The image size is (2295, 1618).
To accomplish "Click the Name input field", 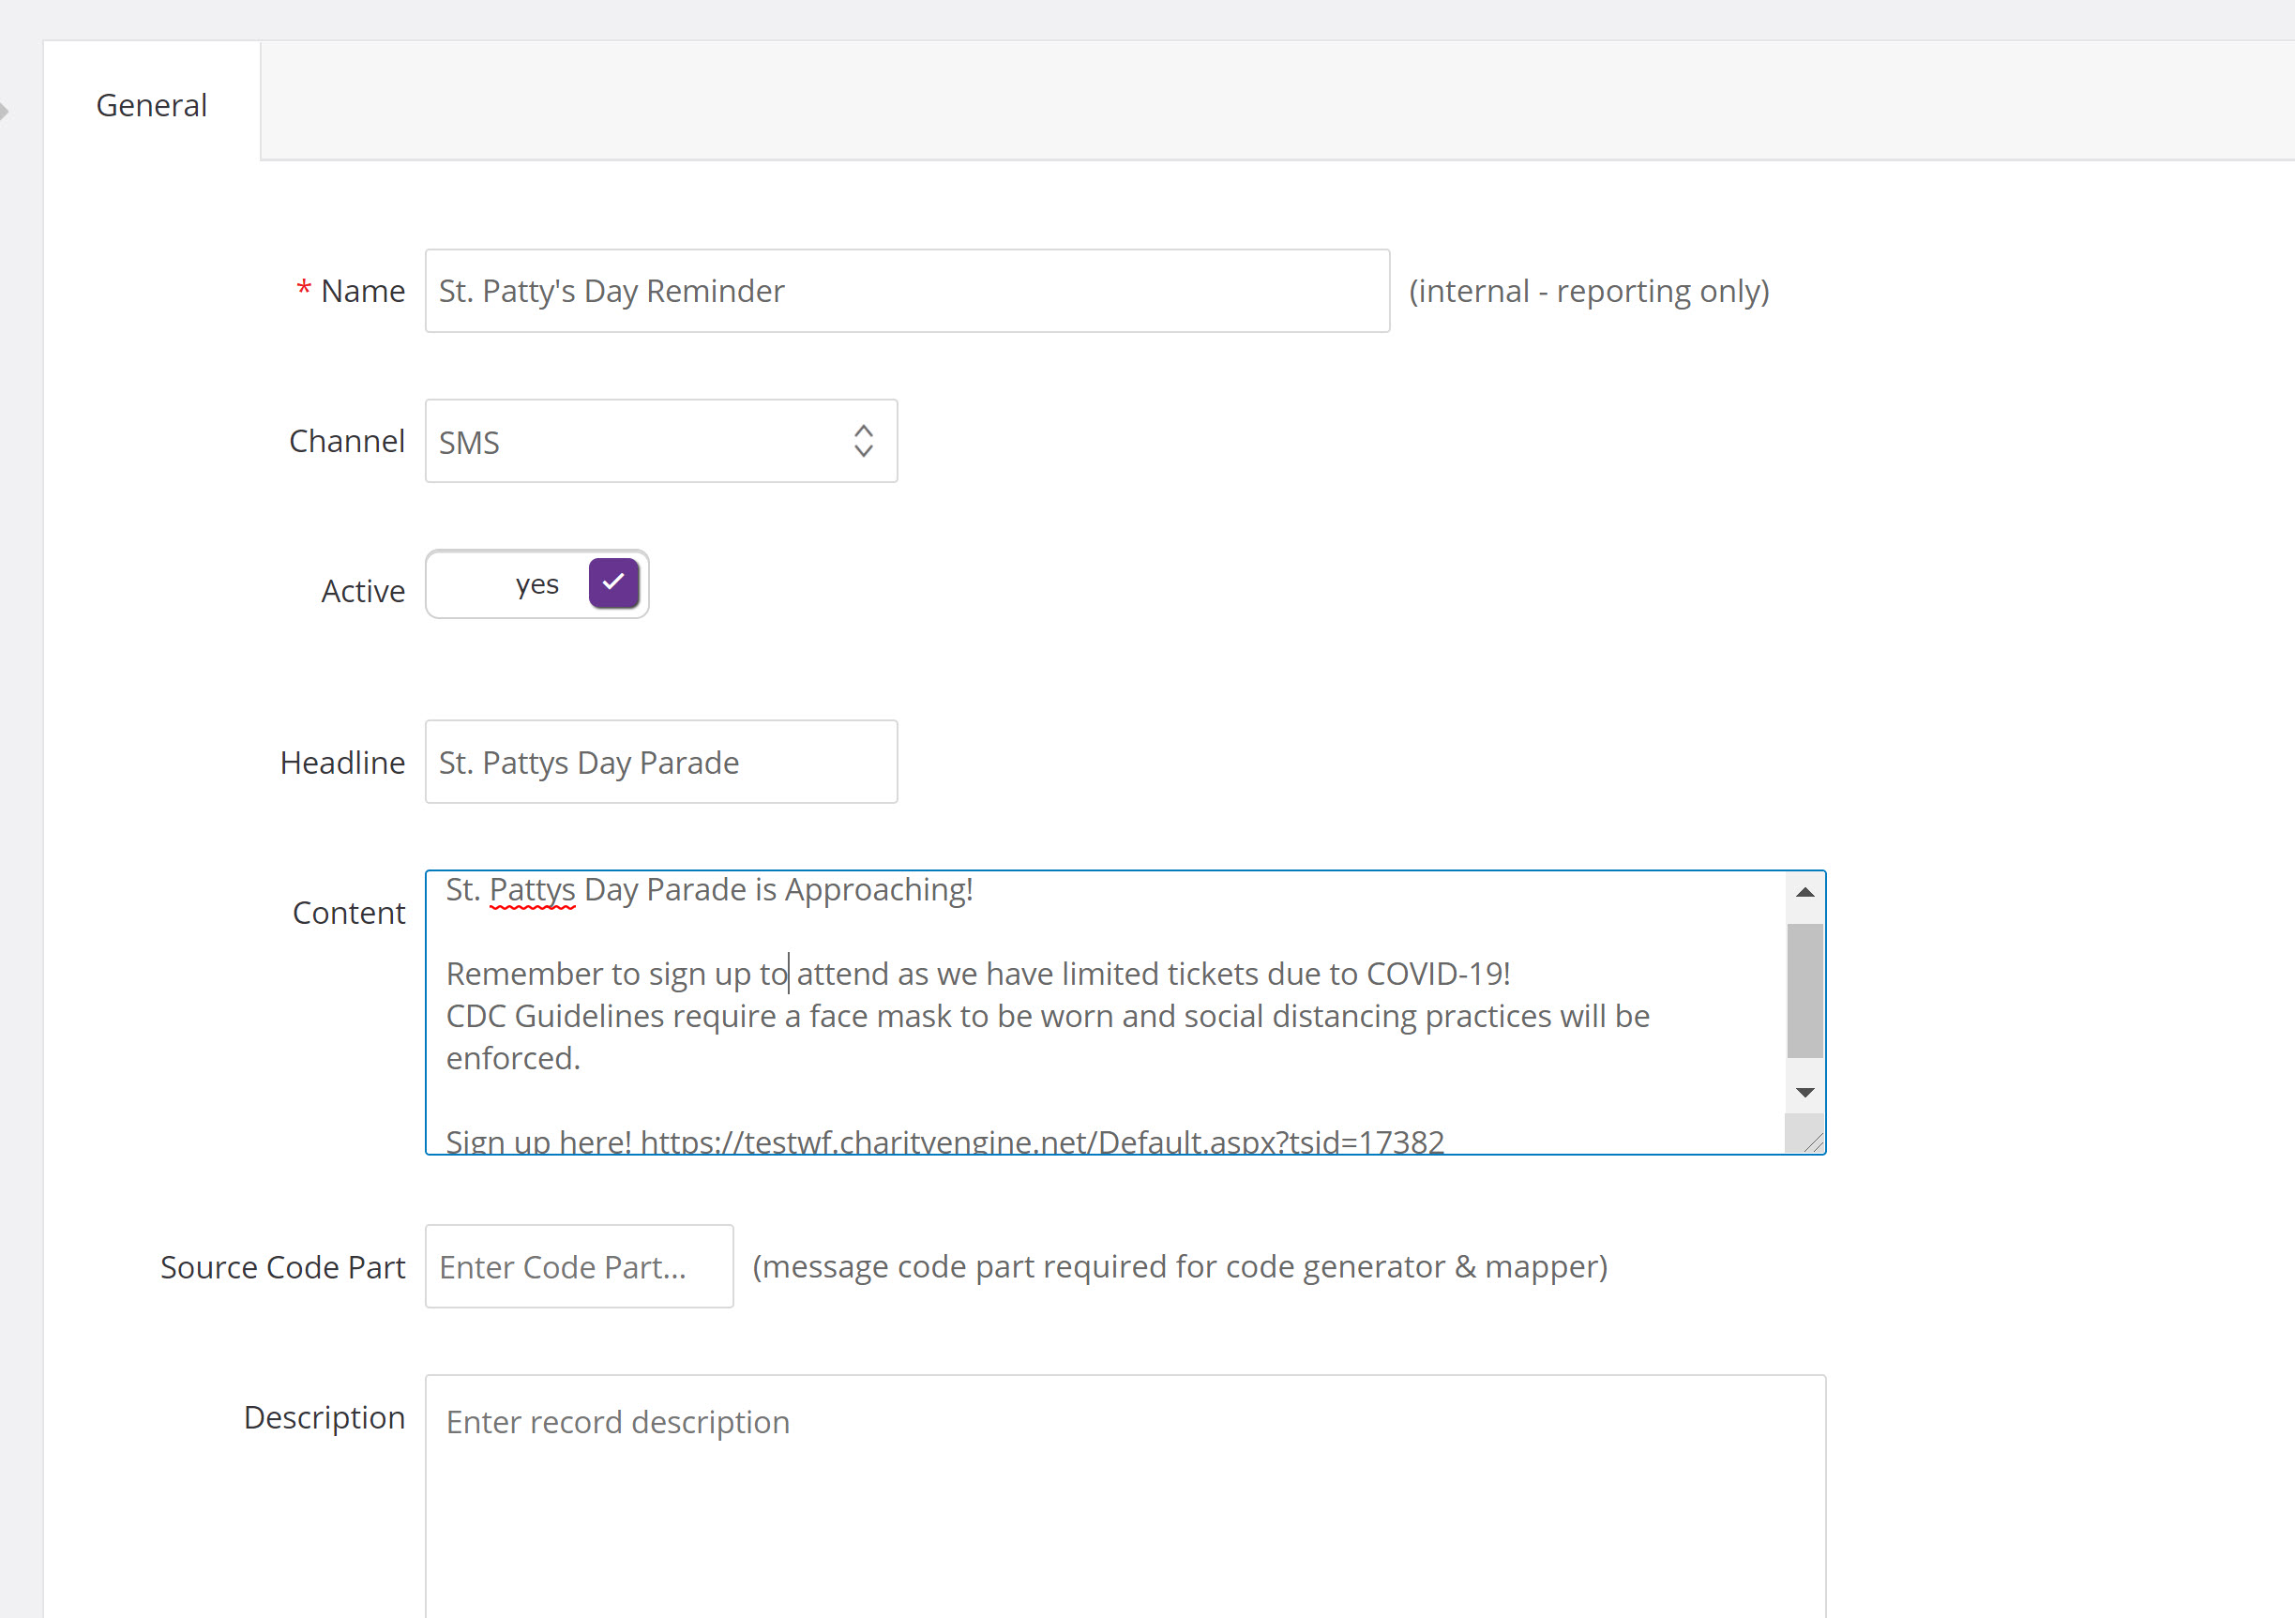I will tap(907, 291).
